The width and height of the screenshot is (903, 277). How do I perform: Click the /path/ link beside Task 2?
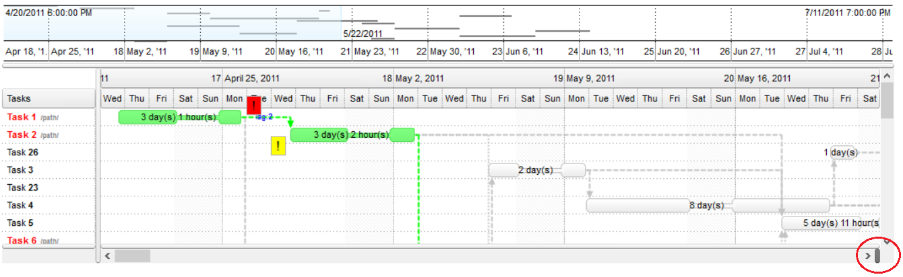pos(50,135)
